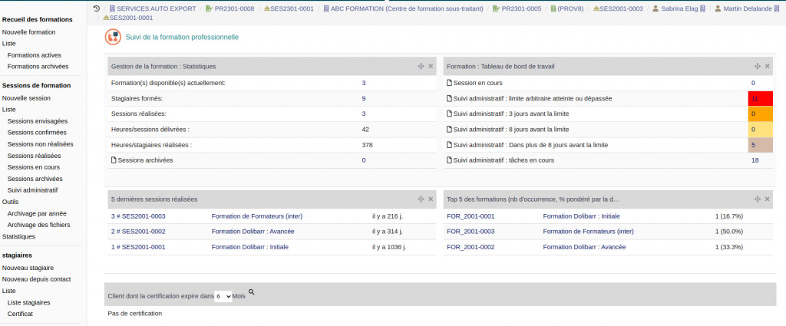The image size is (786, 326).
Task: Click the recent history icon in breadcrumb bar
Action: (x=96, y=8)
